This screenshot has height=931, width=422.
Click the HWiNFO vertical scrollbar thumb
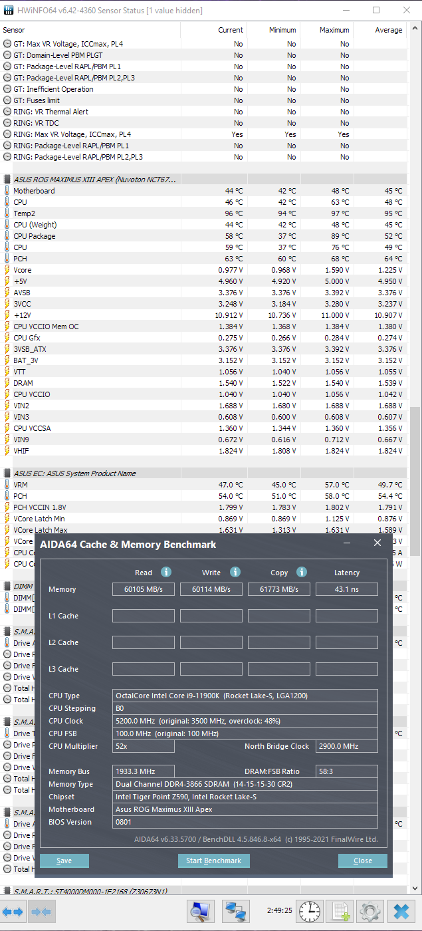tap(415, 481)
